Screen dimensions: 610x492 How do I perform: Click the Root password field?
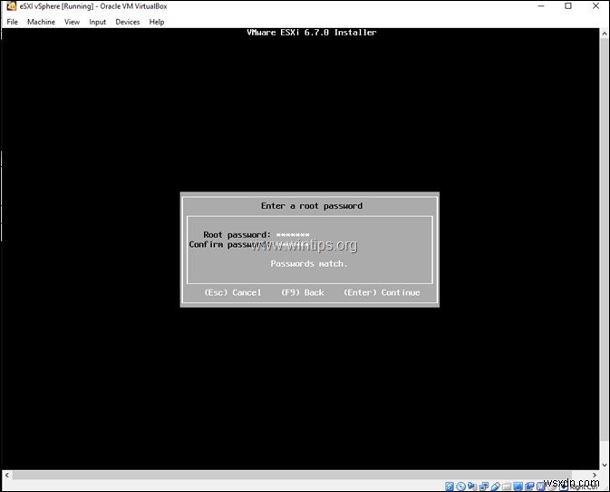(x=293, y=234)
